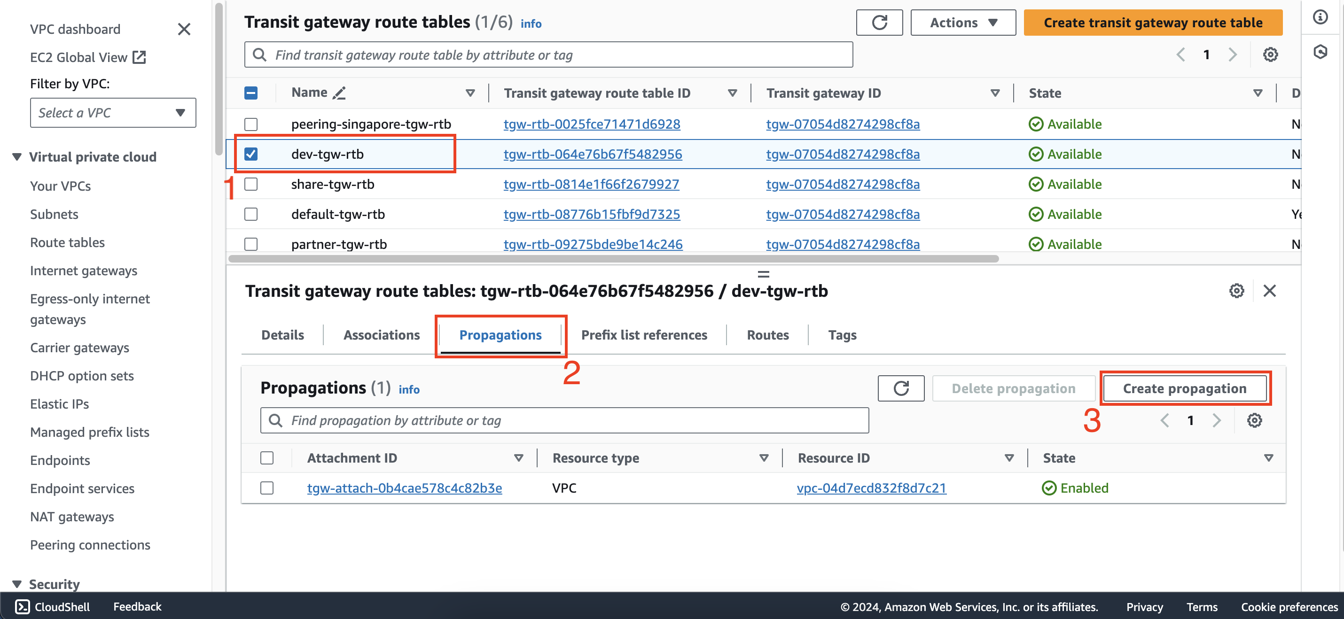Sort propagations by Attachment ID arrow
Screen dimensions: 1344x619
(x=519, y=458)
